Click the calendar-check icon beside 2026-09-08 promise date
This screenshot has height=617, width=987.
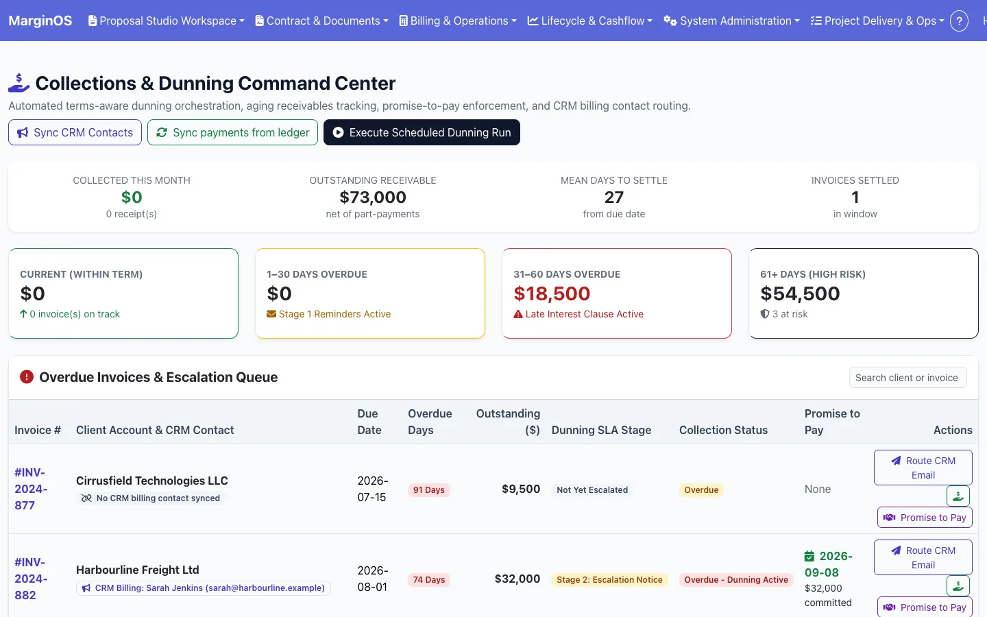coord(809,556)
